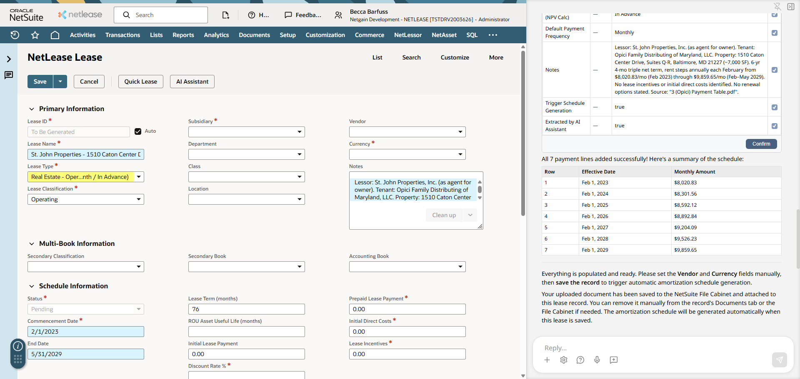Screen dimensions: 800x379
Task: Click the Oracle NetSuite logo
Action: [x=26, y=15]
